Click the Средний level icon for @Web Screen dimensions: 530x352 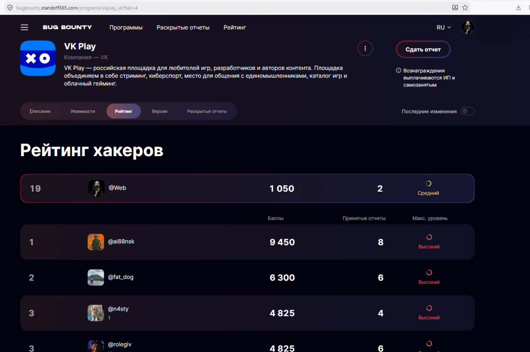coord(428,184)
